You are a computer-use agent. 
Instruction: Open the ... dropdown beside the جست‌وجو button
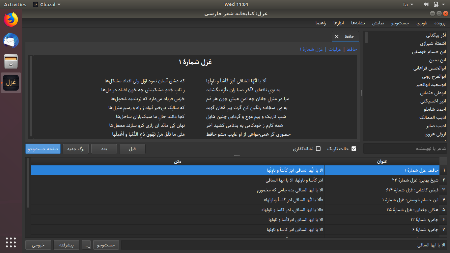(87, 245)
